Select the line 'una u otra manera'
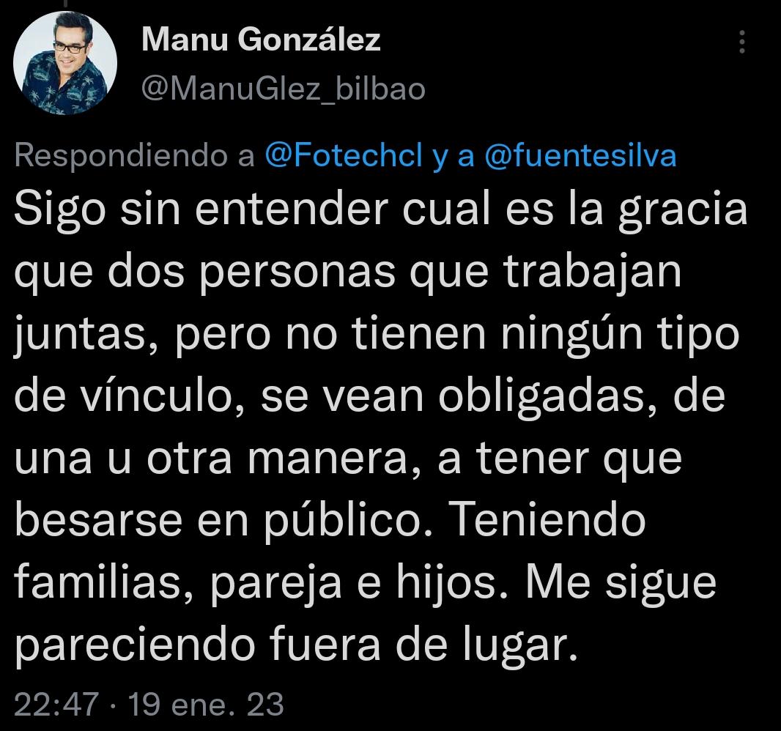Viewport: 781px width, 731px height. click(x=348, y=459)
